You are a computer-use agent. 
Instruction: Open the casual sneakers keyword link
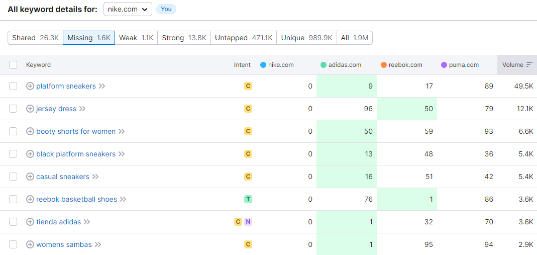click(x=63, y=177)
